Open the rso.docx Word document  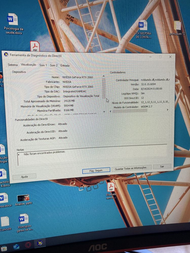click(5, 200)
